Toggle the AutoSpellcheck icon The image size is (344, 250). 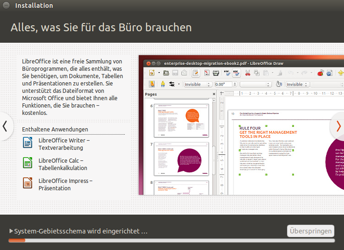236,73
